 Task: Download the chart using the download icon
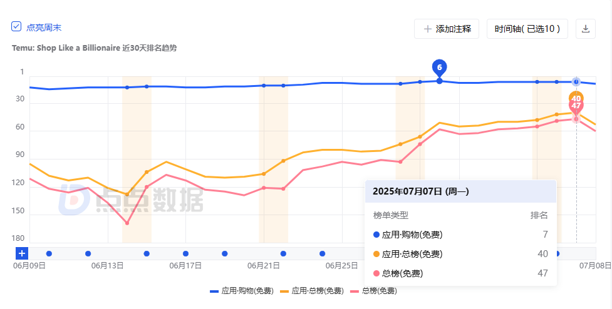[586, 29]
